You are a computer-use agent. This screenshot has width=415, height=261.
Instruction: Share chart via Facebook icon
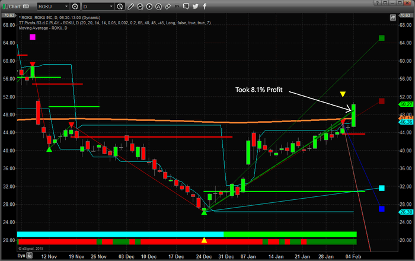click(x=205, y=7)
